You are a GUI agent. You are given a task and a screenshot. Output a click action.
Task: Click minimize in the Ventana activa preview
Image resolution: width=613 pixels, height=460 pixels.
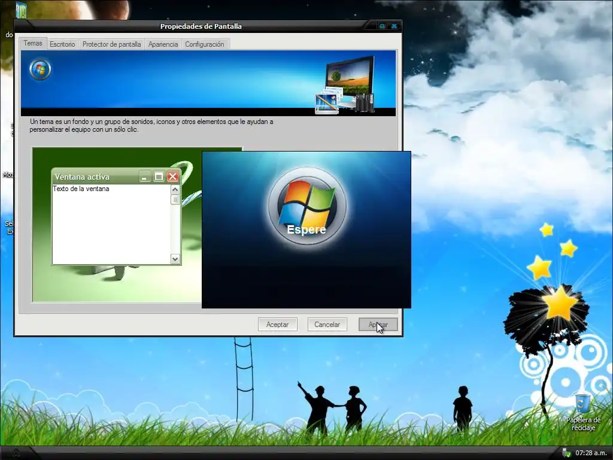coord(145,177)
